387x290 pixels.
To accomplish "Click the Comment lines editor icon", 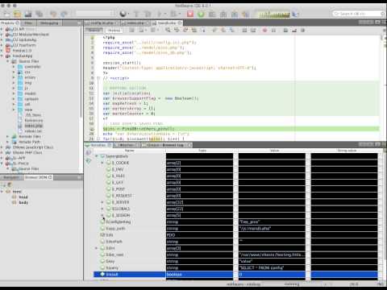I will click(285, 30).
